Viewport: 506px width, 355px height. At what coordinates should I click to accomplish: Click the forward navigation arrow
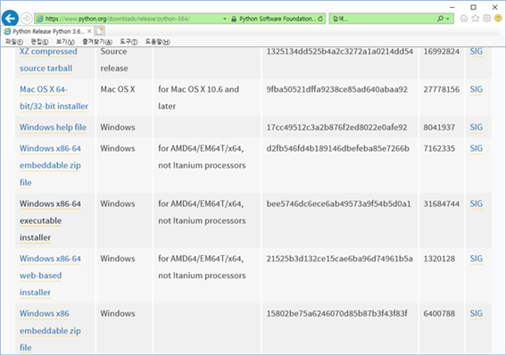[27, 19]
